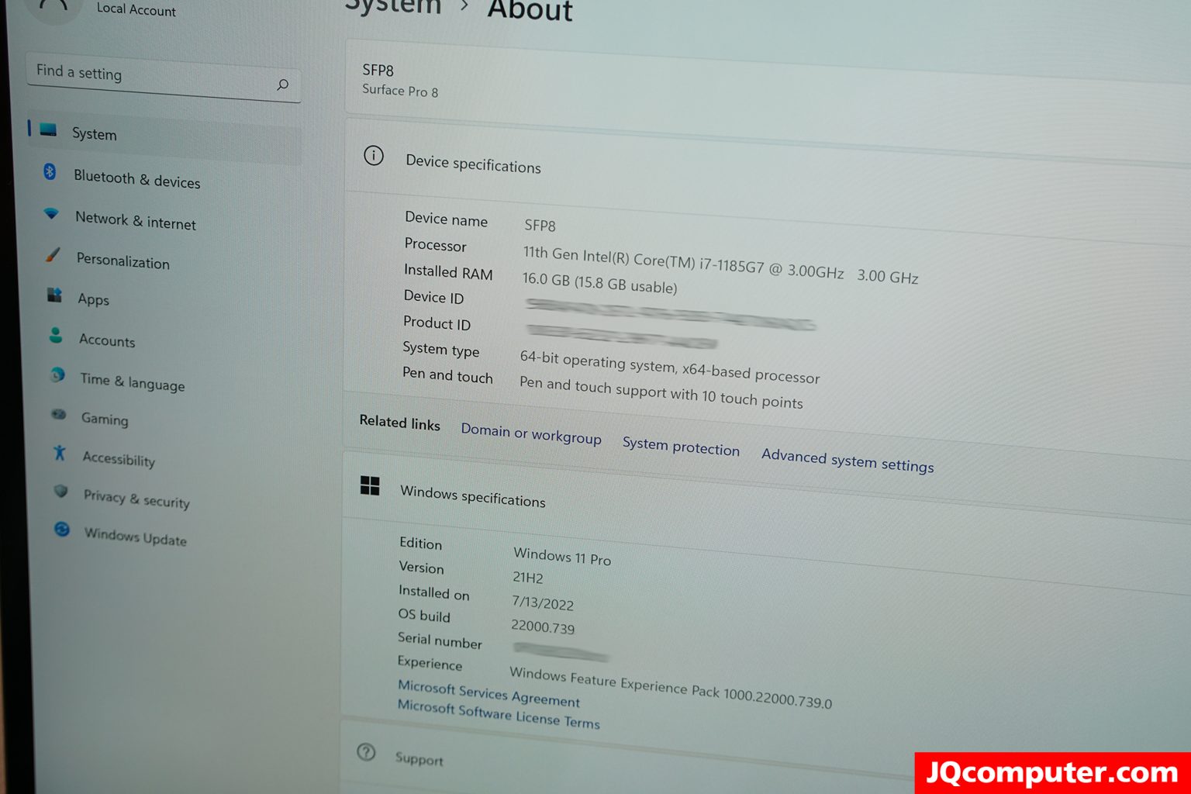The image size is (1191, 794).
Task: Click the Personalization paintbrush icon
Action: tap(53, 255)
